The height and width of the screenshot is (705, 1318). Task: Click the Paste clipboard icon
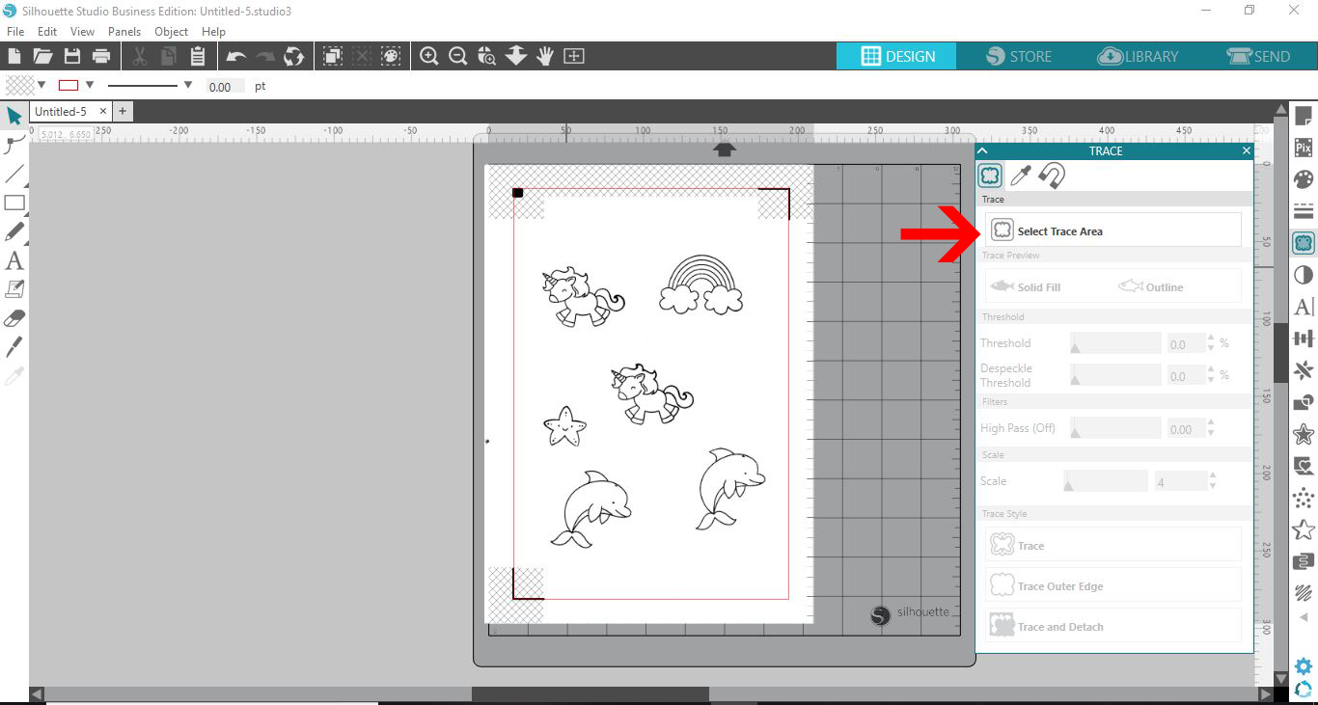[x=198, y=56]
